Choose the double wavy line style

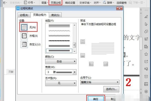coord(59,36)
